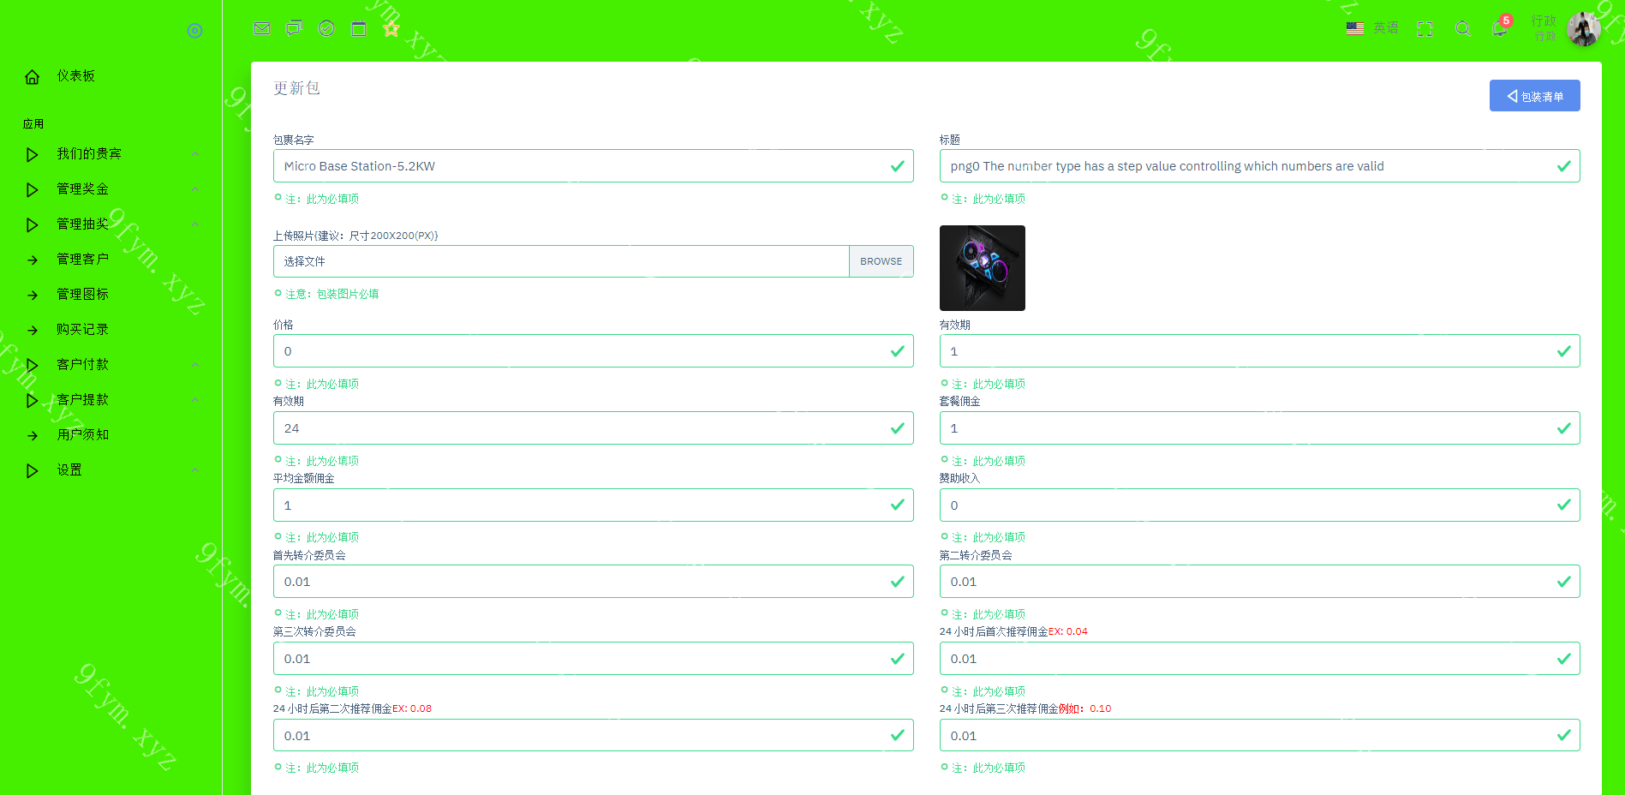The height and width of the screenshot is (795, 1625).
Task: Click the triangle icon beside 管理奖金
Action: pyautogui.click(x=33, y=190)
